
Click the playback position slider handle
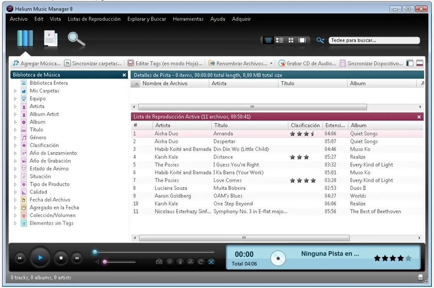(x=95, y=252)
